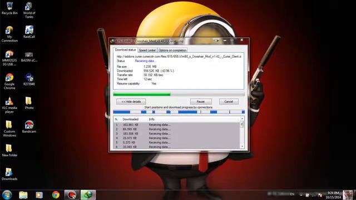Switch to Internet Download Manager taskbar button
The width and height of the screenshot is (356, 200).
click(88, 195)
